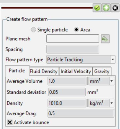This screenshot has width=120, height=129.
Task: Uncheck the Activate bounce checkbox
Action: pyautogui.click(x=10, y=122)
